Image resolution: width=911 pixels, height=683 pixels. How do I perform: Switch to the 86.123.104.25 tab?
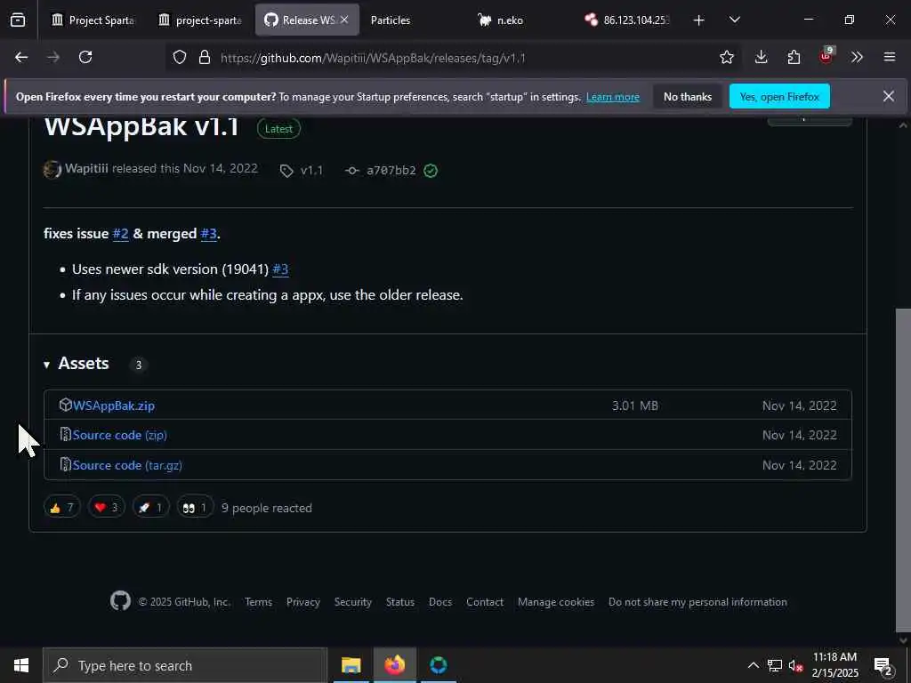pos(629,20)
